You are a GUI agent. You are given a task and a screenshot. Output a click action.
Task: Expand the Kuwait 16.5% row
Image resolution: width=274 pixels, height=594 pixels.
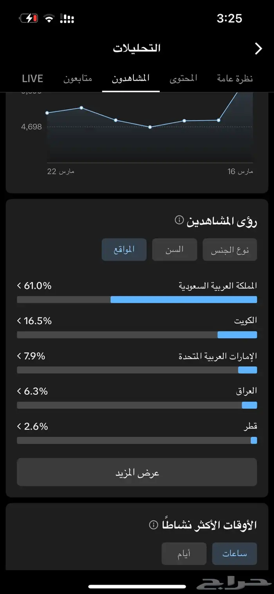click(x=34, y=321)
